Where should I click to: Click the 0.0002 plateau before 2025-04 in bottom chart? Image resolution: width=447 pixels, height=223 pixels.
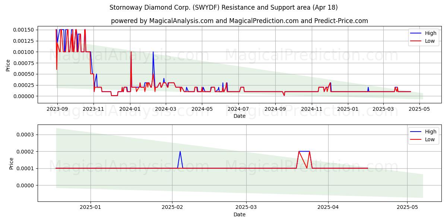coord(304,151)
